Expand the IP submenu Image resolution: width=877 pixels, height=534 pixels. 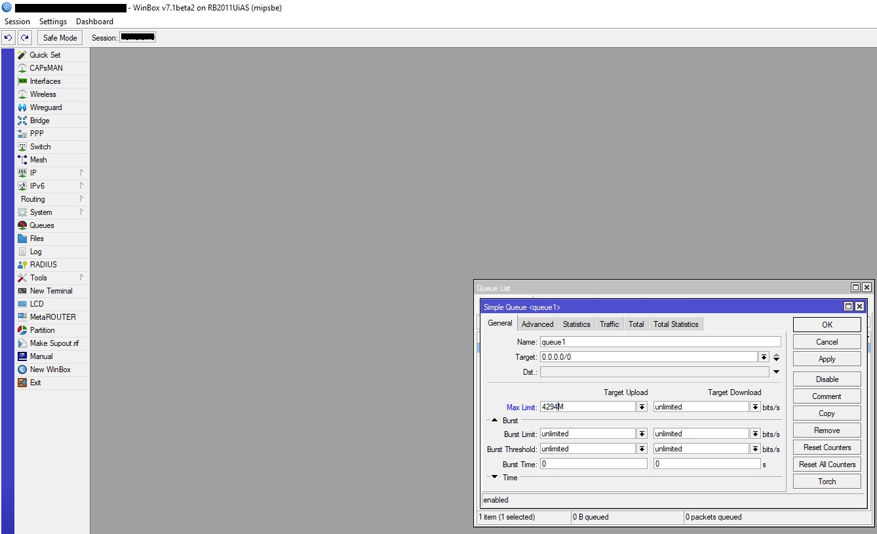pos(52,173)
